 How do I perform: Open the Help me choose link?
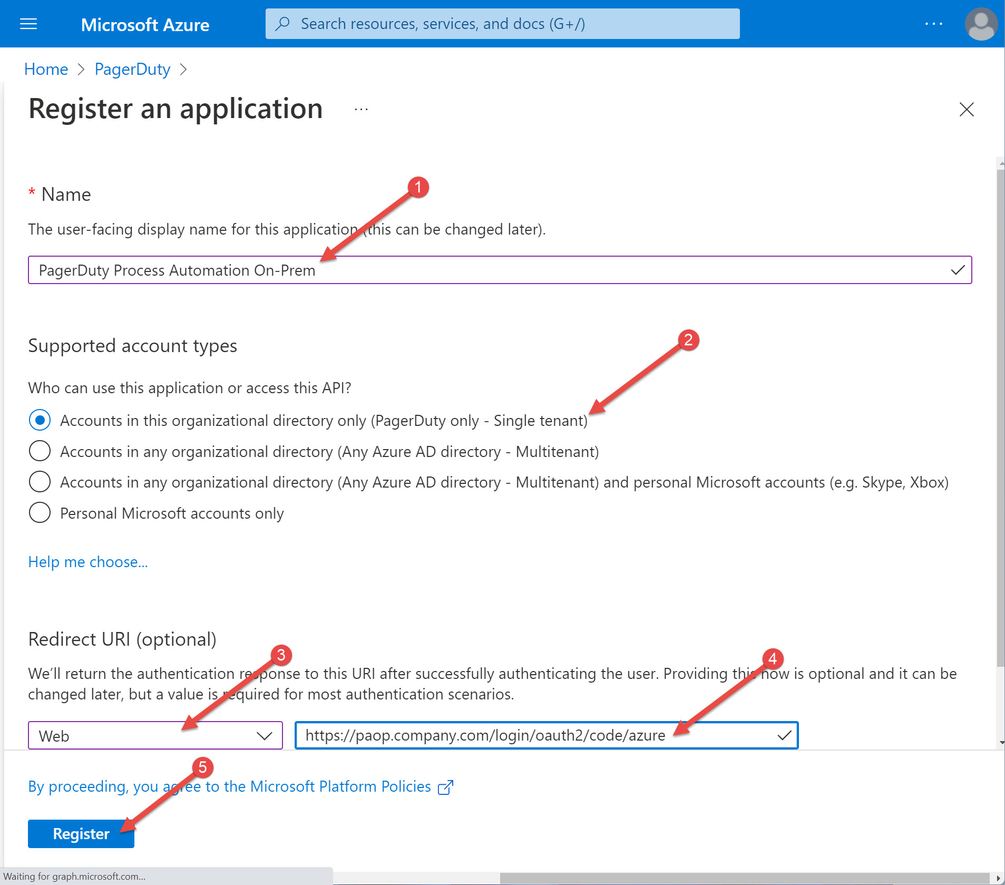(x=88, y=562)
